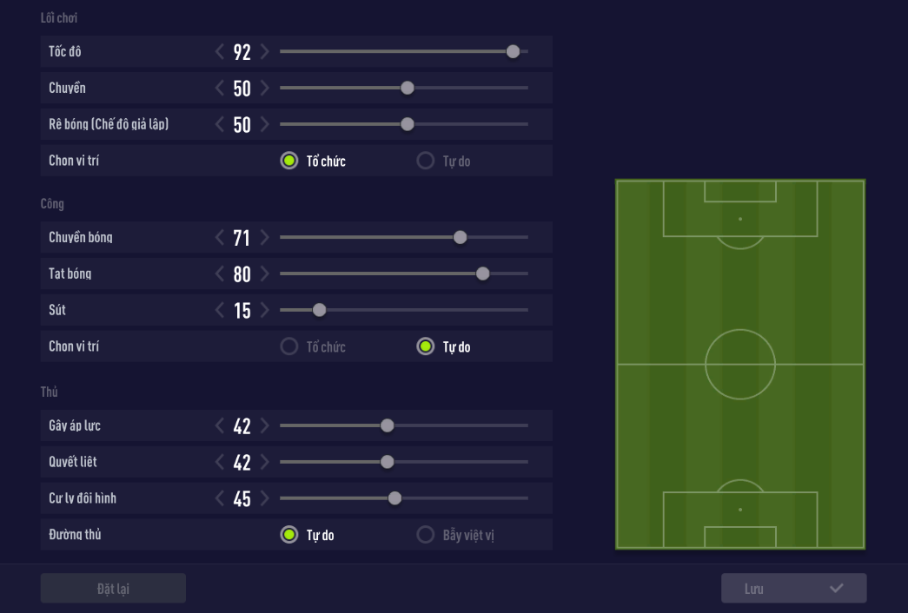Increase Cự ly đội hình with right arrow
The image size is (908, 613).
265,499
